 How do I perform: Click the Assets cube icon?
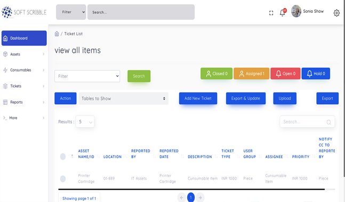(5, 54)
